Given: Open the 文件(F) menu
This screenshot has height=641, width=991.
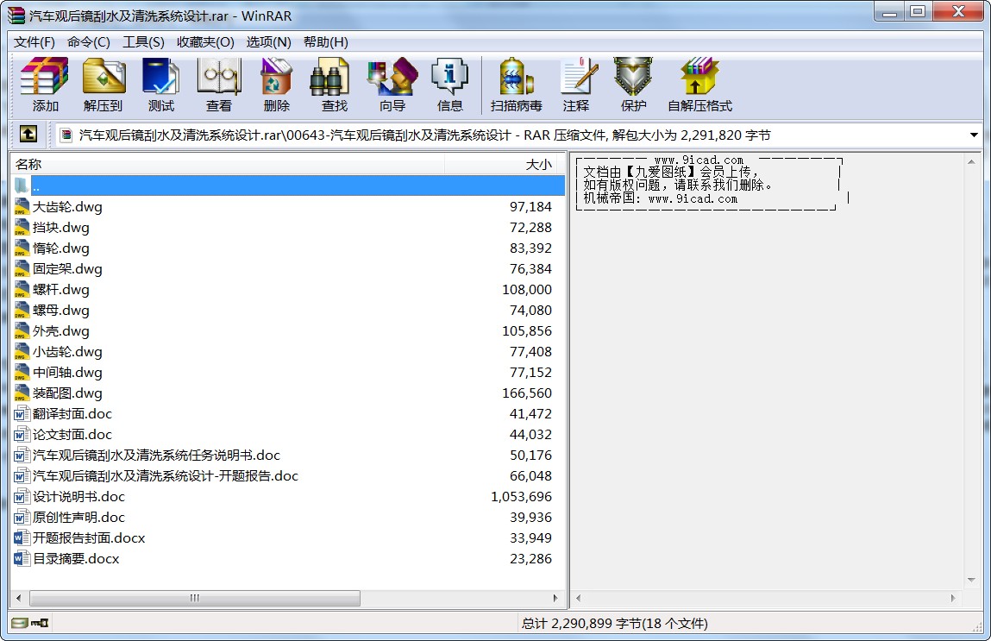Looking at the screenshot, I should 34,42.
